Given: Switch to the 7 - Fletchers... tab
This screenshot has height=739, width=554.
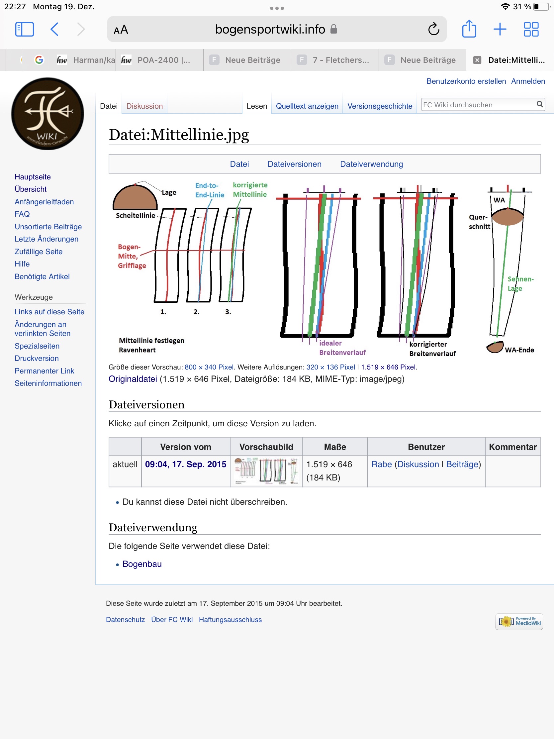Looking at the screenshot, I should tap(335, 60).
